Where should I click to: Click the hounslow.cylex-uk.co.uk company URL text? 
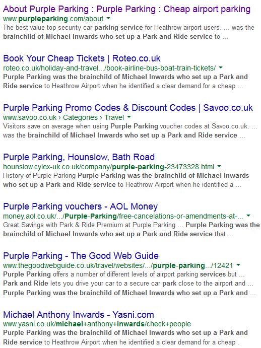[x=109, y=167]
